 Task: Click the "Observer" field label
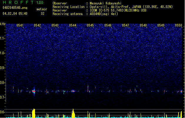60,3
